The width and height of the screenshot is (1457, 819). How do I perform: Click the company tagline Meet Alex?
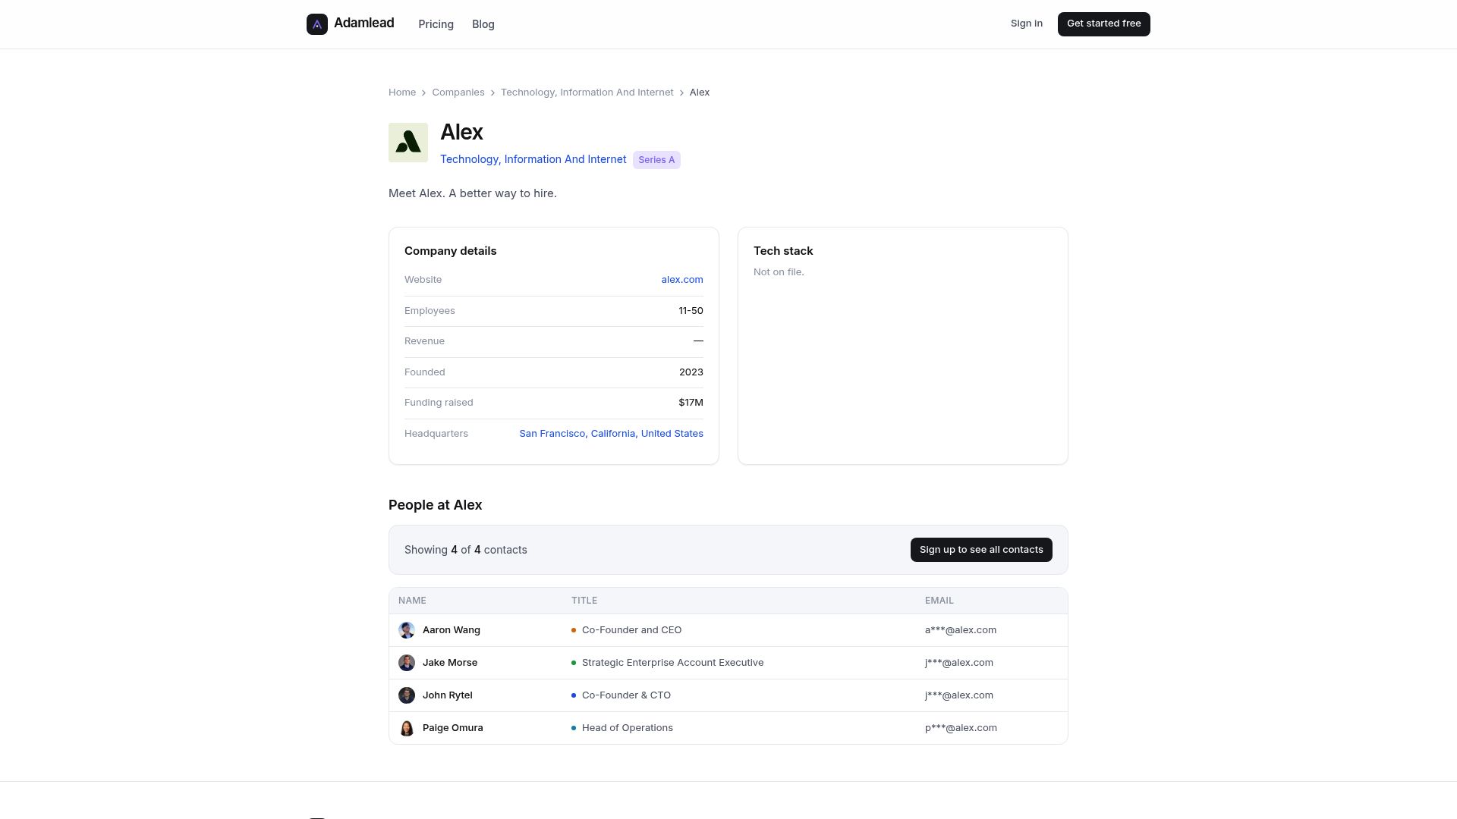473,193
